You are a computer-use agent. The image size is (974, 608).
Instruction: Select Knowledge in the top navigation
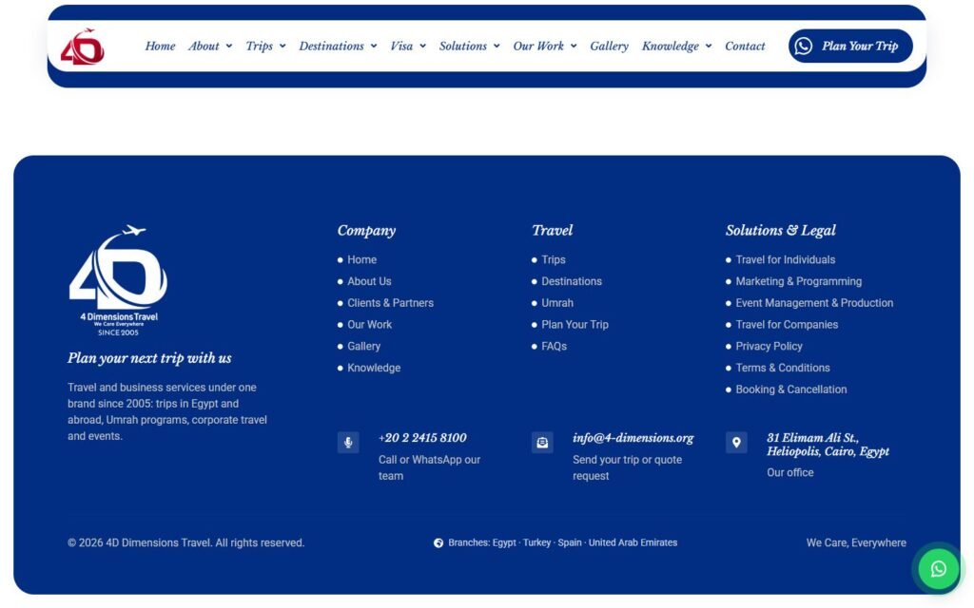coord(671,46)
